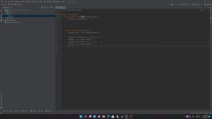This screenshot has width=212, height=119.
Task: Click the taskbar clock and date
Action: [205, 117]
